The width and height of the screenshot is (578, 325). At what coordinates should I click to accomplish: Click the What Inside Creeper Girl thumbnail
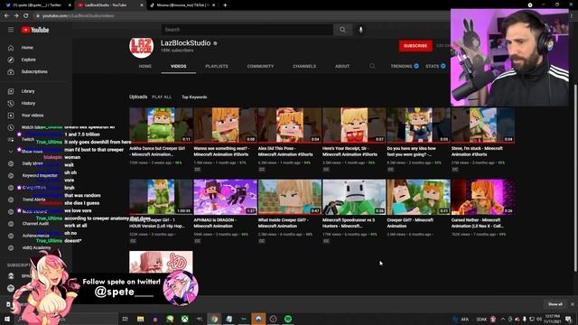(290, 197)
